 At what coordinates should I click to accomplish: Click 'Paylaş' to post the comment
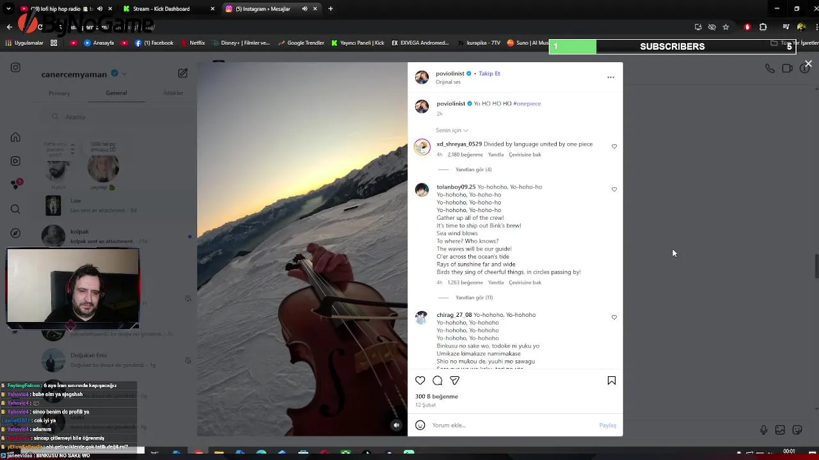[608, 425]
